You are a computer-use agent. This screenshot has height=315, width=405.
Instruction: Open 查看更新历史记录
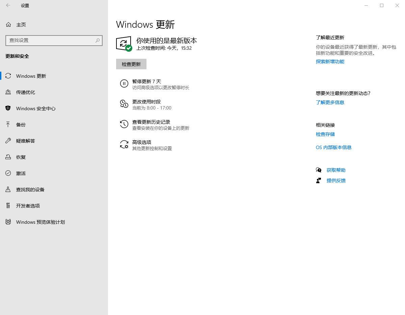click(151, 122)
